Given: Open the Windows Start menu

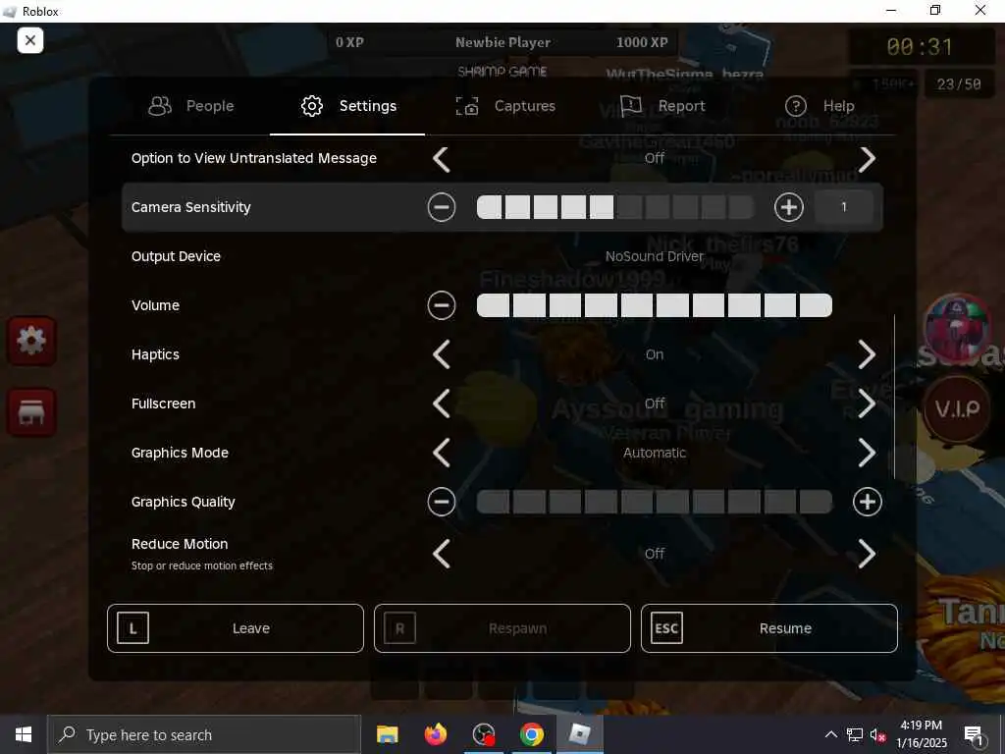Looking at the screenshot, I should (24, 734).
